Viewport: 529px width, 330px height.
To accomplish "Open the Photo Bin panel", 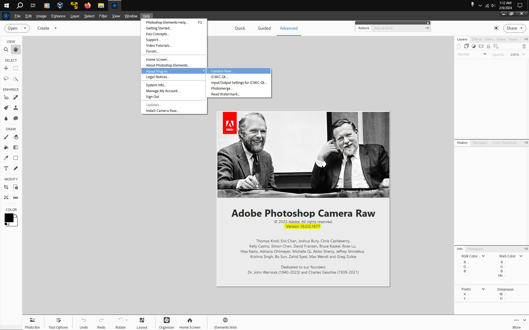I will click(32, 323).
